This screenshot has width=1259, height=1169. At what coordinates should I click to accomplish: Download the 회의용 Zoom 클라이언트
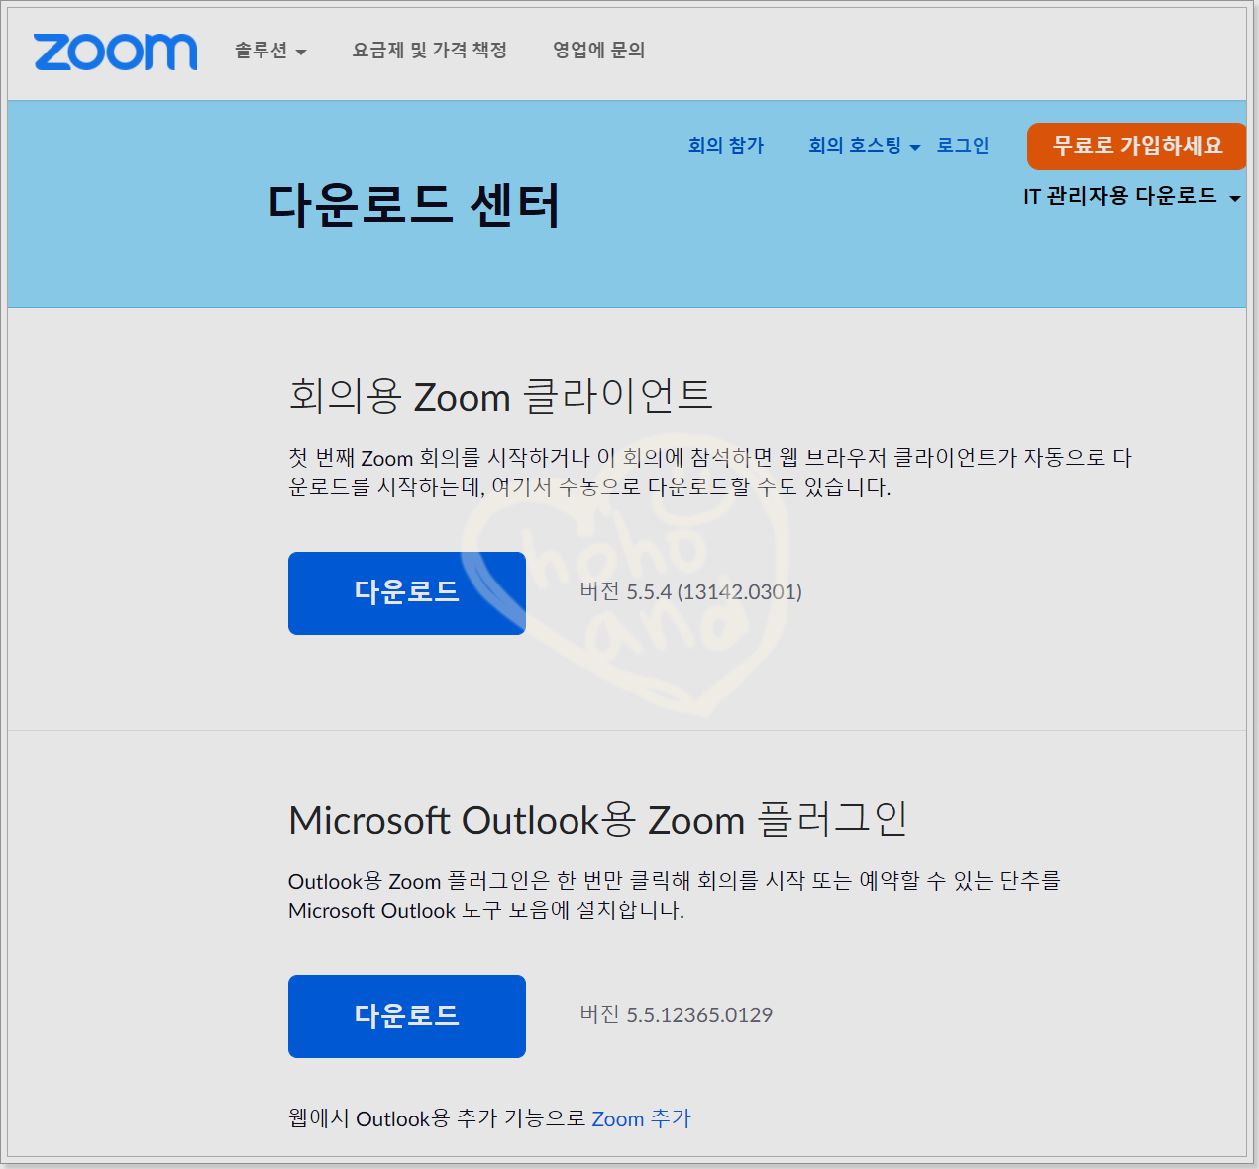pos(407,593)
